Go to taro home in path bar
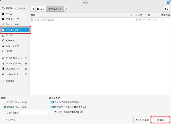The height and width of the screenshot is (124, 171). click(x=40, y=9)
